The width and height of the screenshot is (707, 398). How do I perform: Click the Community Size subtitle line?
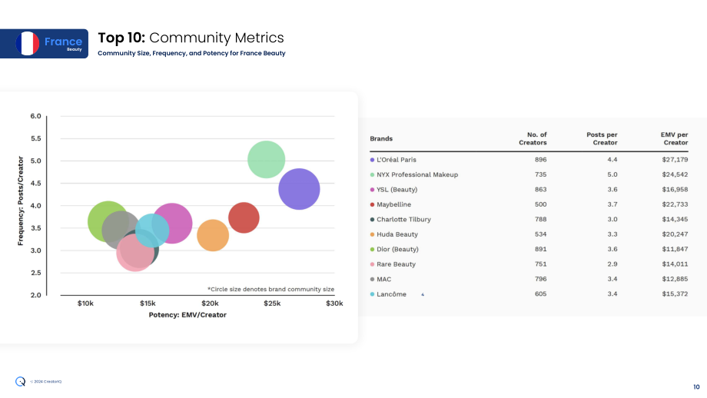click(191, 53)
